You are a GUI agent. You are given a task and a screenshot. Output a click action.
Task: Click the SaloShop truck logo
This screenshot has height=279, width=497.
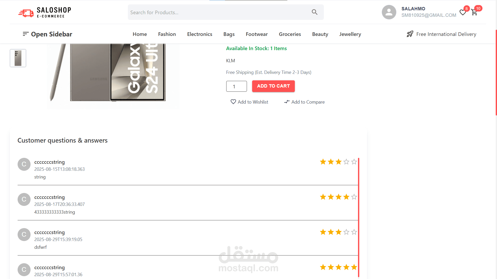point(26,13)
